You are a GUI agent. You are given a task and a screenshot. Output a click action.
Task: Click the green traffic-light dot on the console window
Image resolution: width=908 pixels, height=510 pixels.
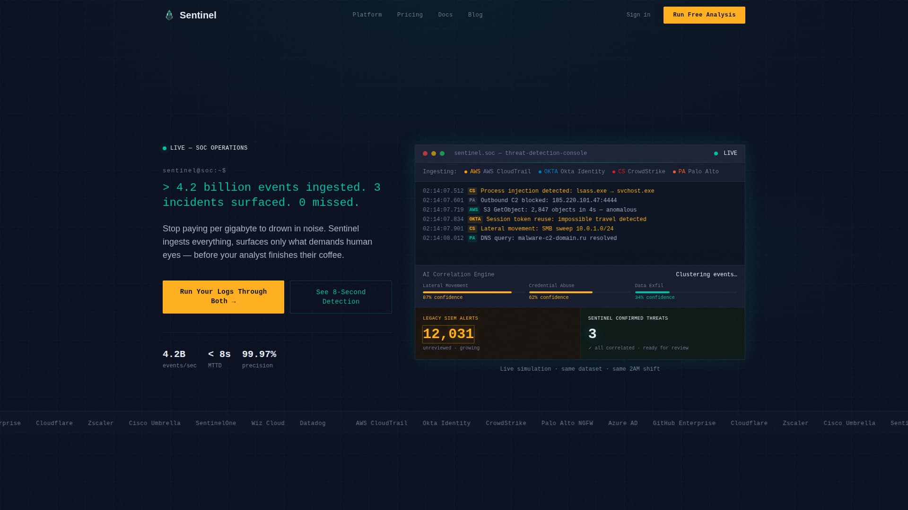(x=442, y=153)
